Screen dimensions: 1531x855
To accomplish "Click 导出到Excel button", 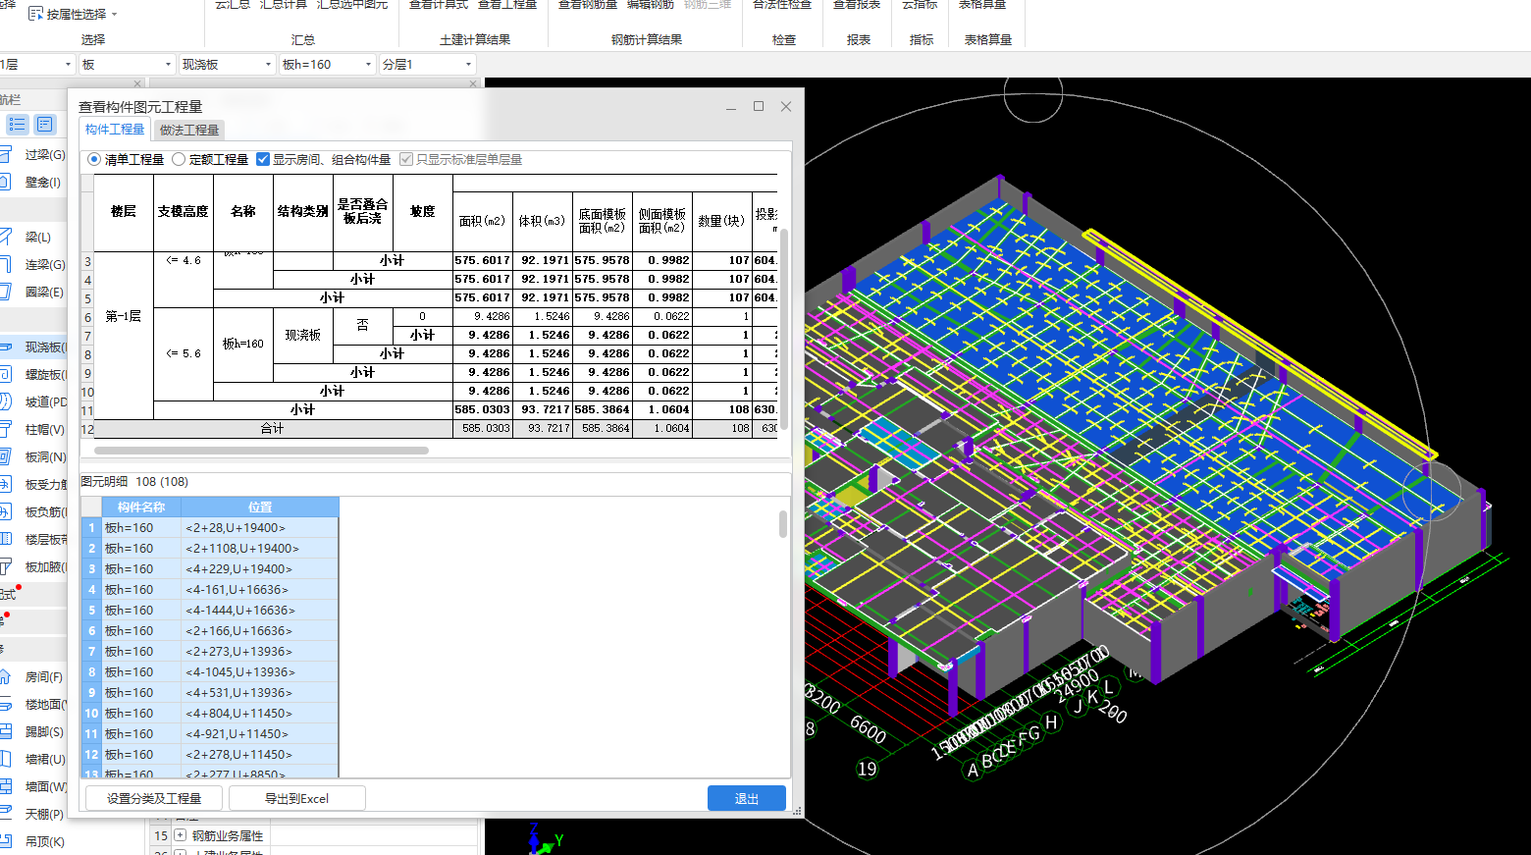I will point(297,798).
